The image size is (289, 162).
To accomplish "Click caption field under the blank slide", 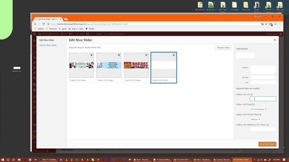I will (163, 80).
